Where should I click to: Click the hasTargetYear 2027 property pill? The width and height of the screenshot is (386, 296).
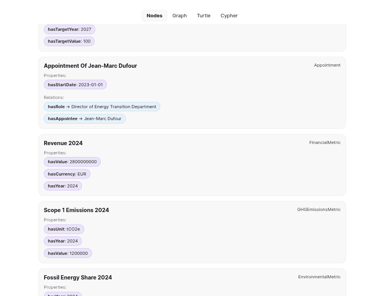[x=70, y=29]
